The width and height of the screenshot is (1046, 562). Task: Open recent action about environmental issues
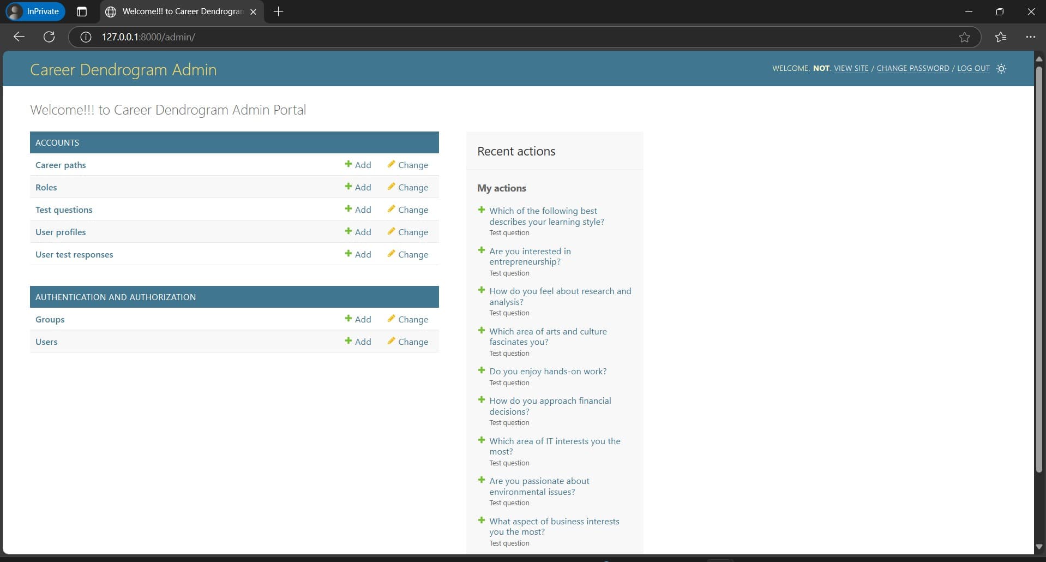point(539,486)
